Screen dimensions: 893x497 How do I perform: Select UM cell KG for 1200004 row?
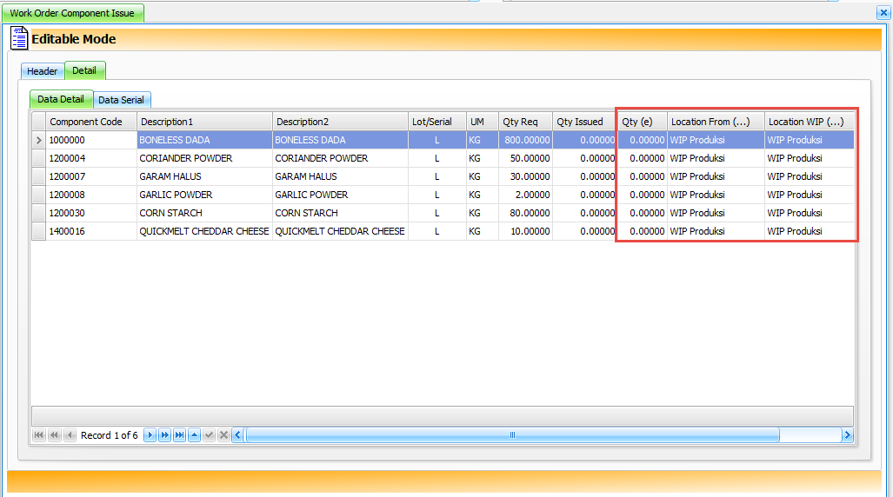483,158
